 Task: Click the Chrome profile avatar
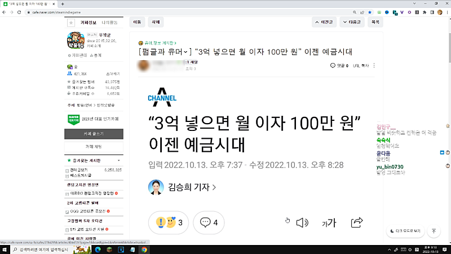pyautogui.click(x=440, y=12)
